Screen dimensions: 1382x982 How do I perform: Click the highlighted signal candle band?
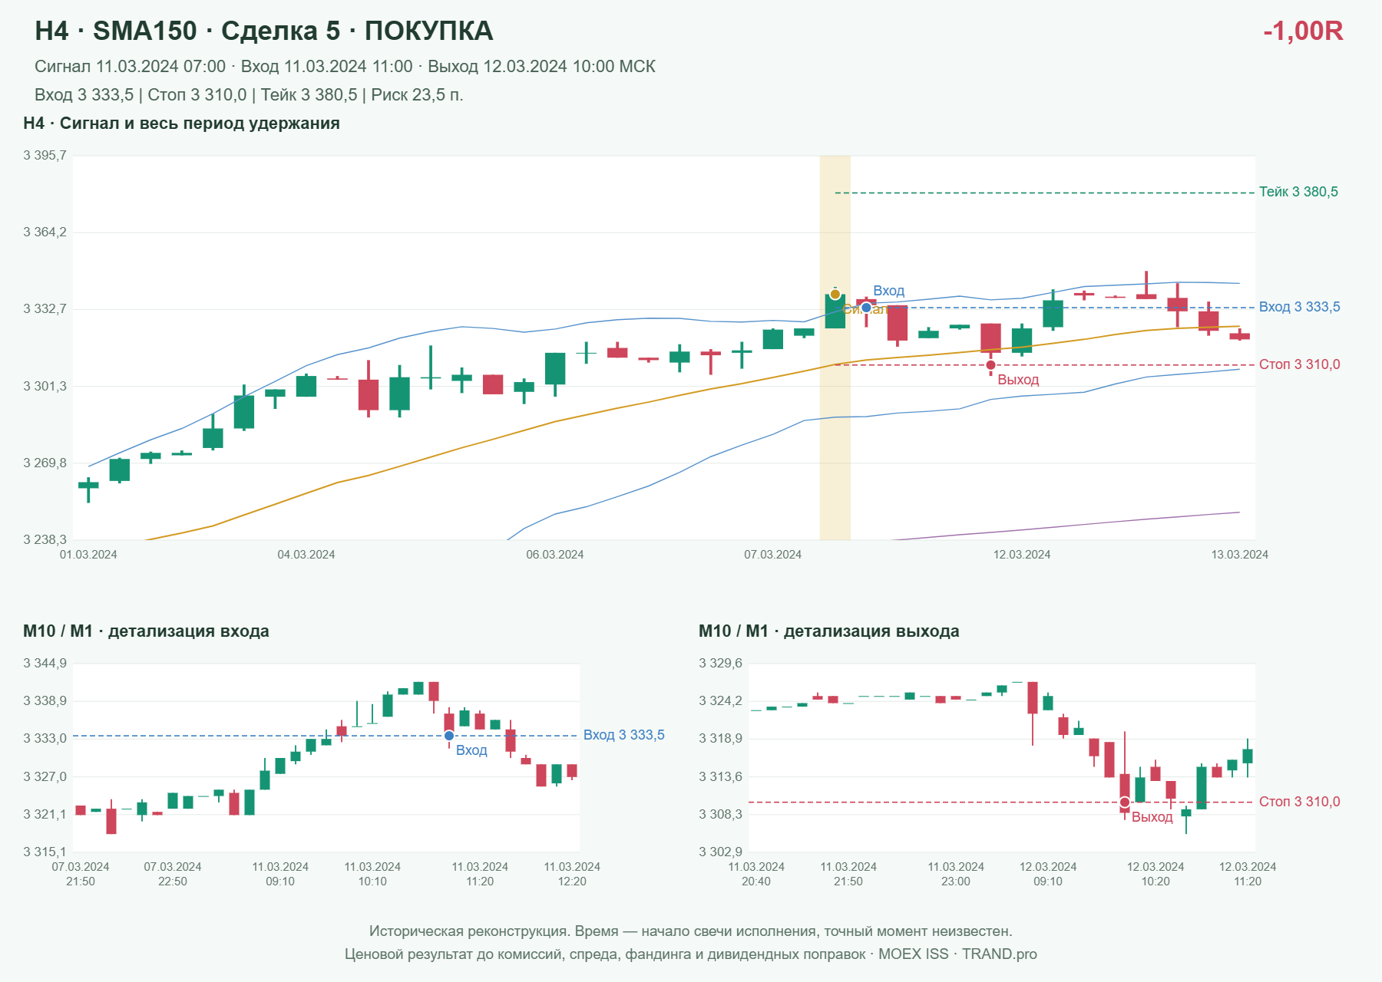tap(835, 348)
